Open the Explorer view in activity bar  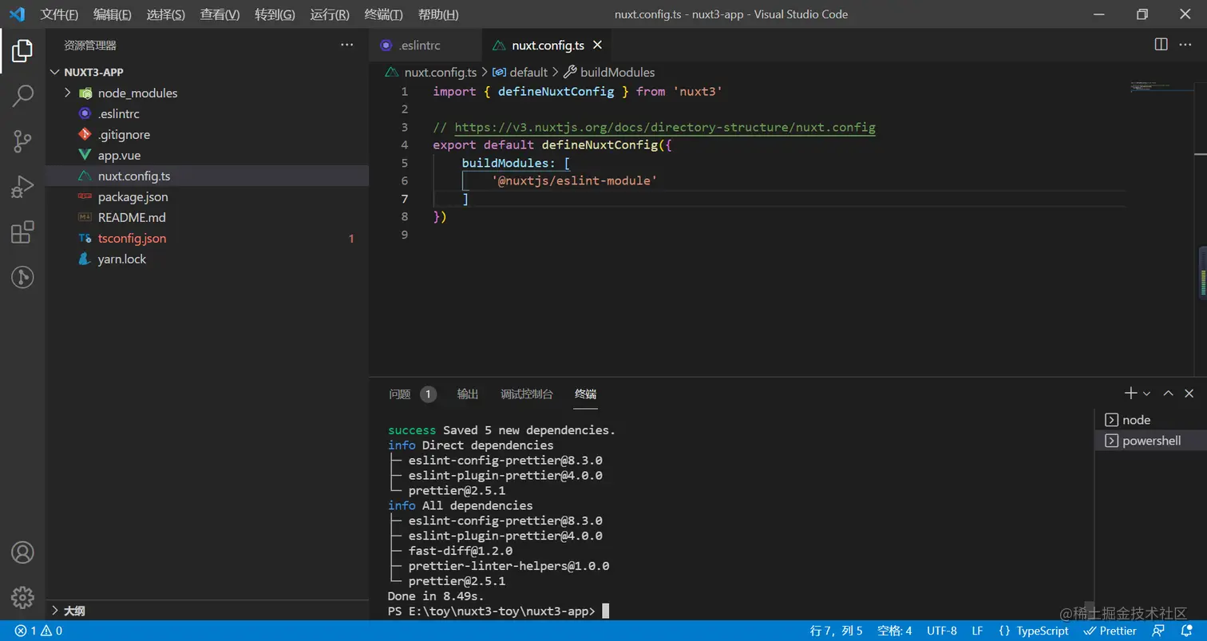[x=22, y=51]
